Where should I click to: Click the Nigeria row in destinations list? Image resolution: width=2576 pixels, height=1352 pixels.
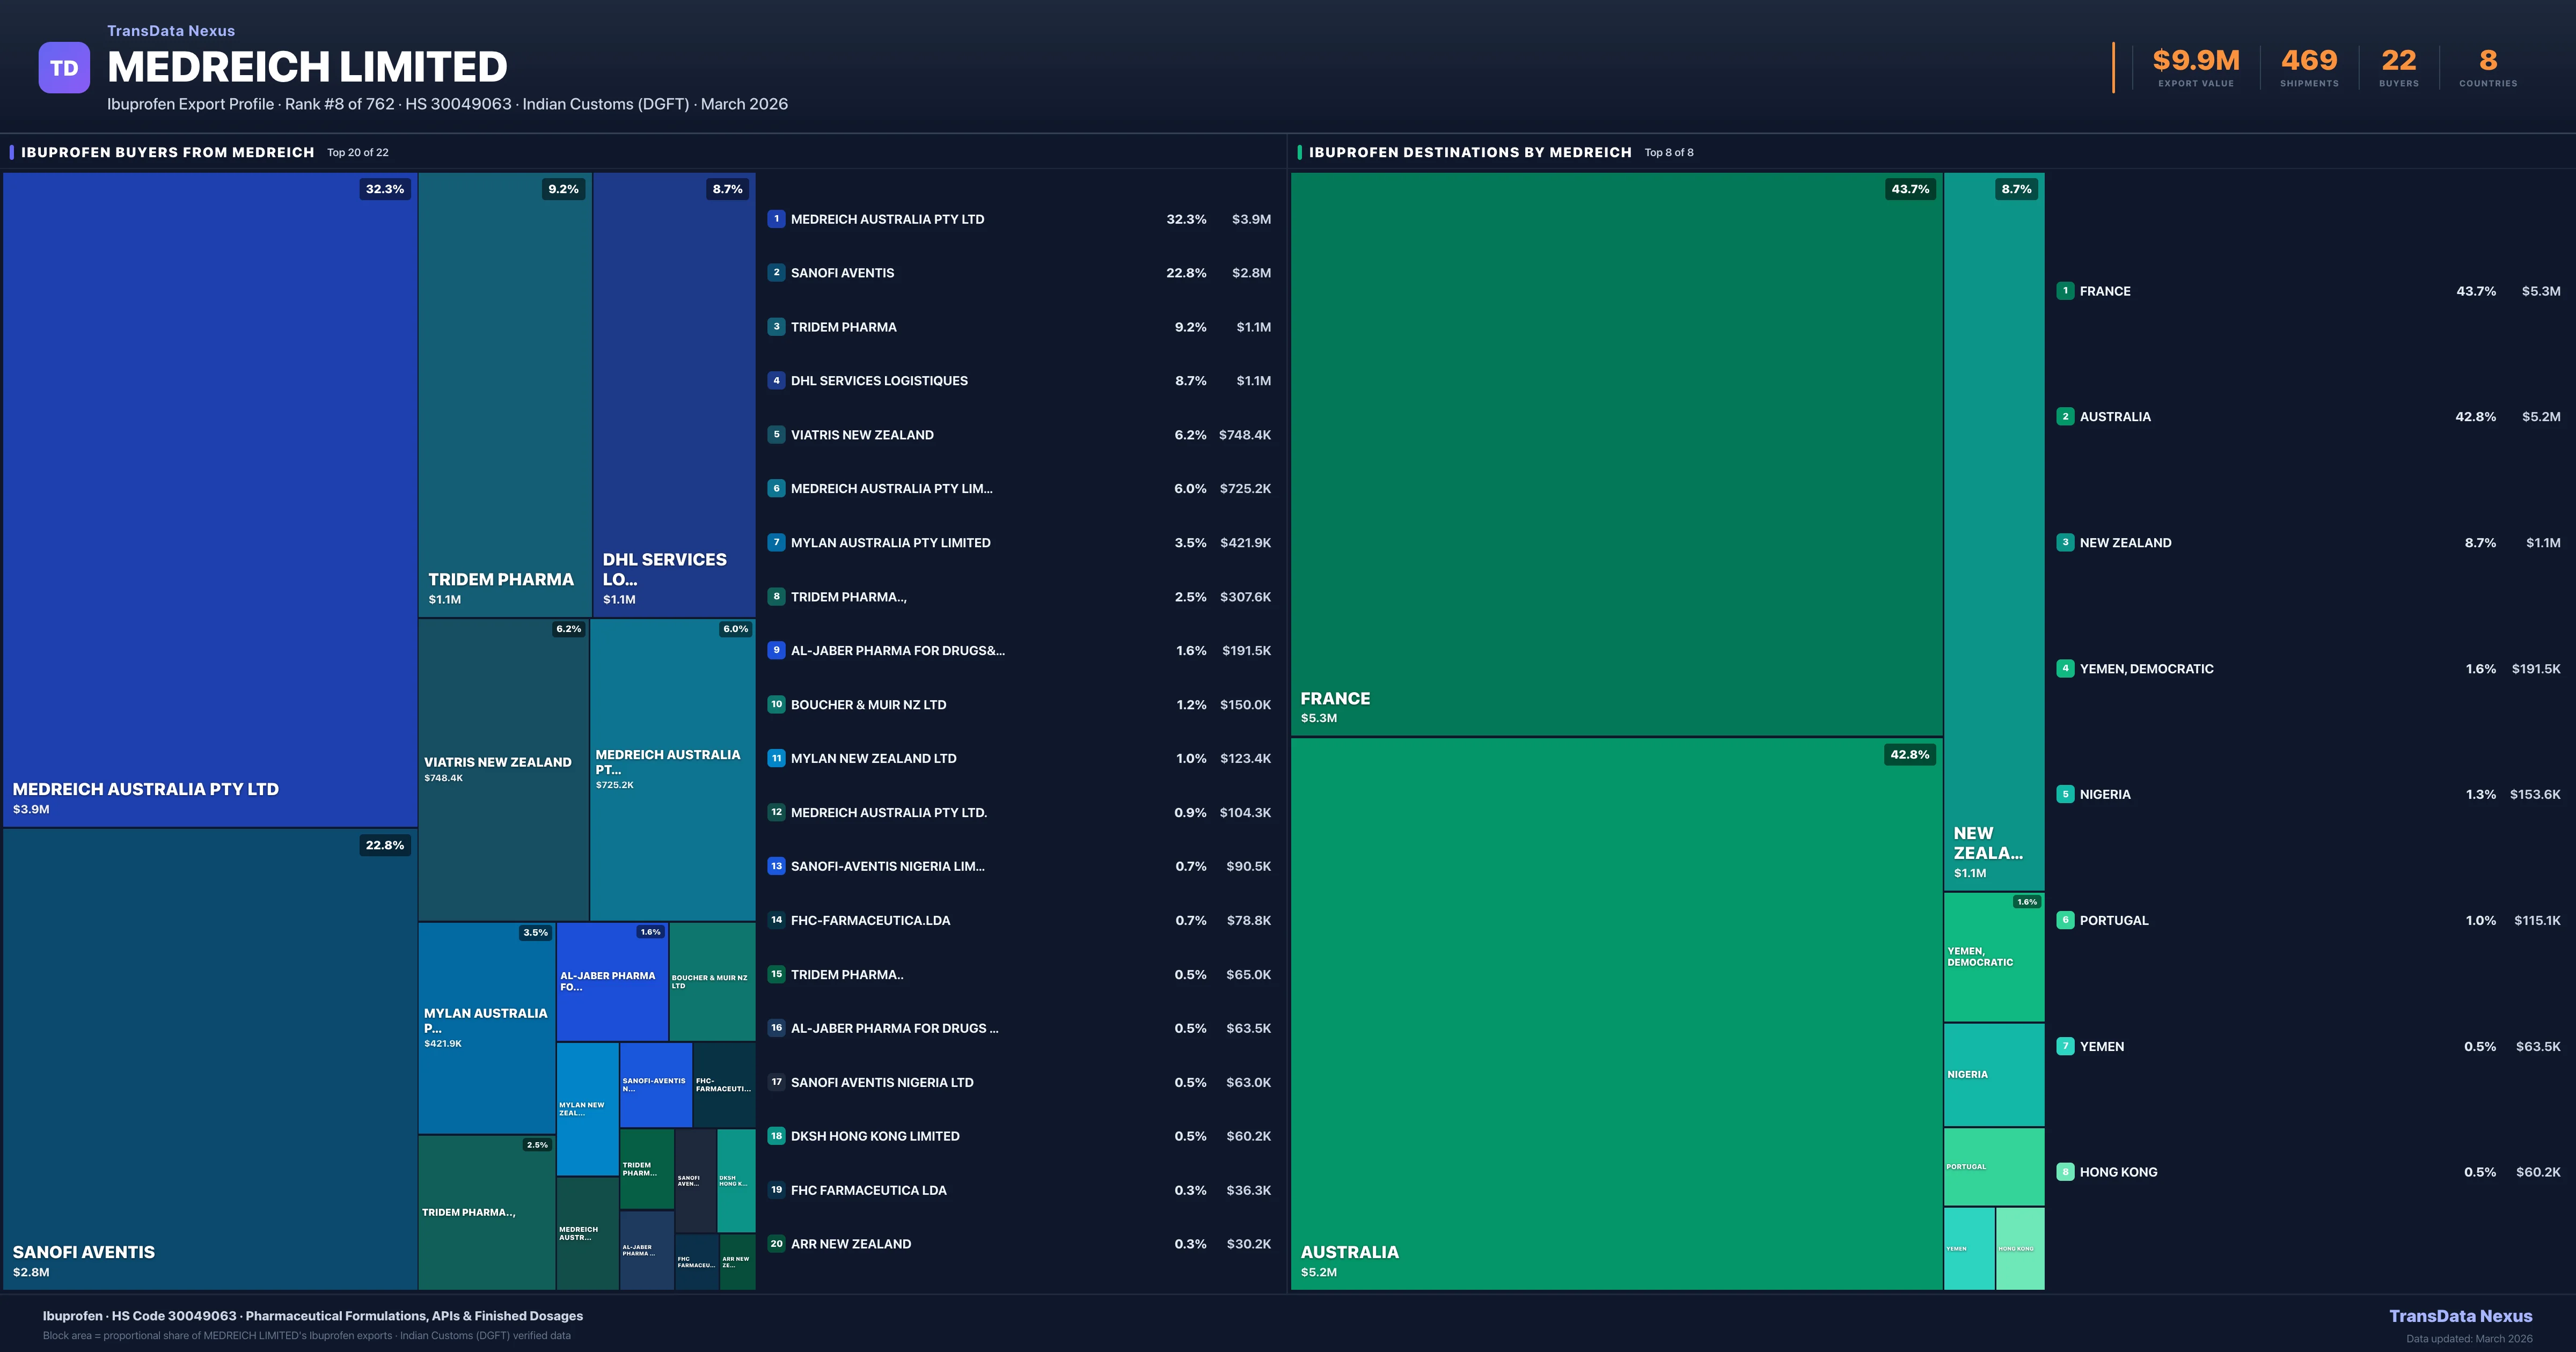tap(2105, 794)
